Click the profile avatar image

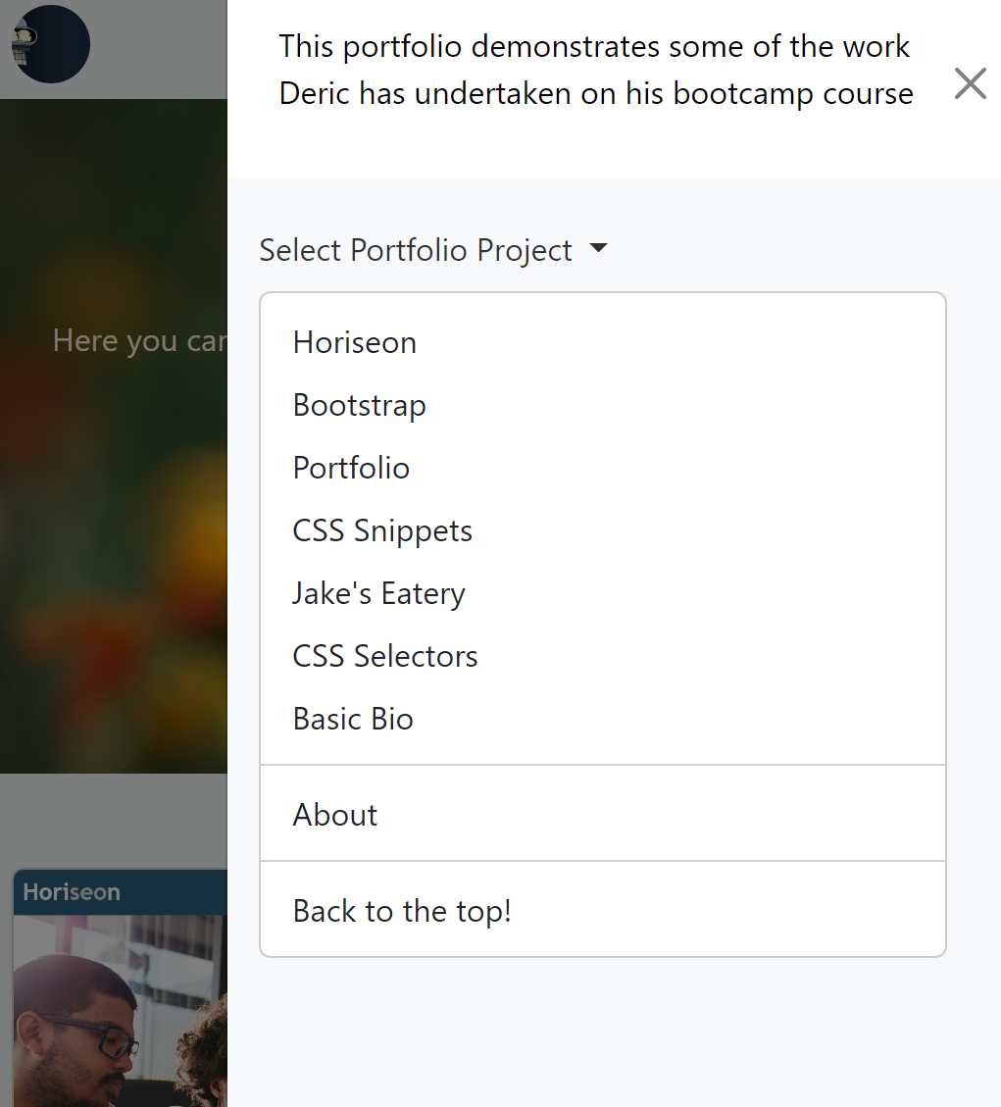50,43
